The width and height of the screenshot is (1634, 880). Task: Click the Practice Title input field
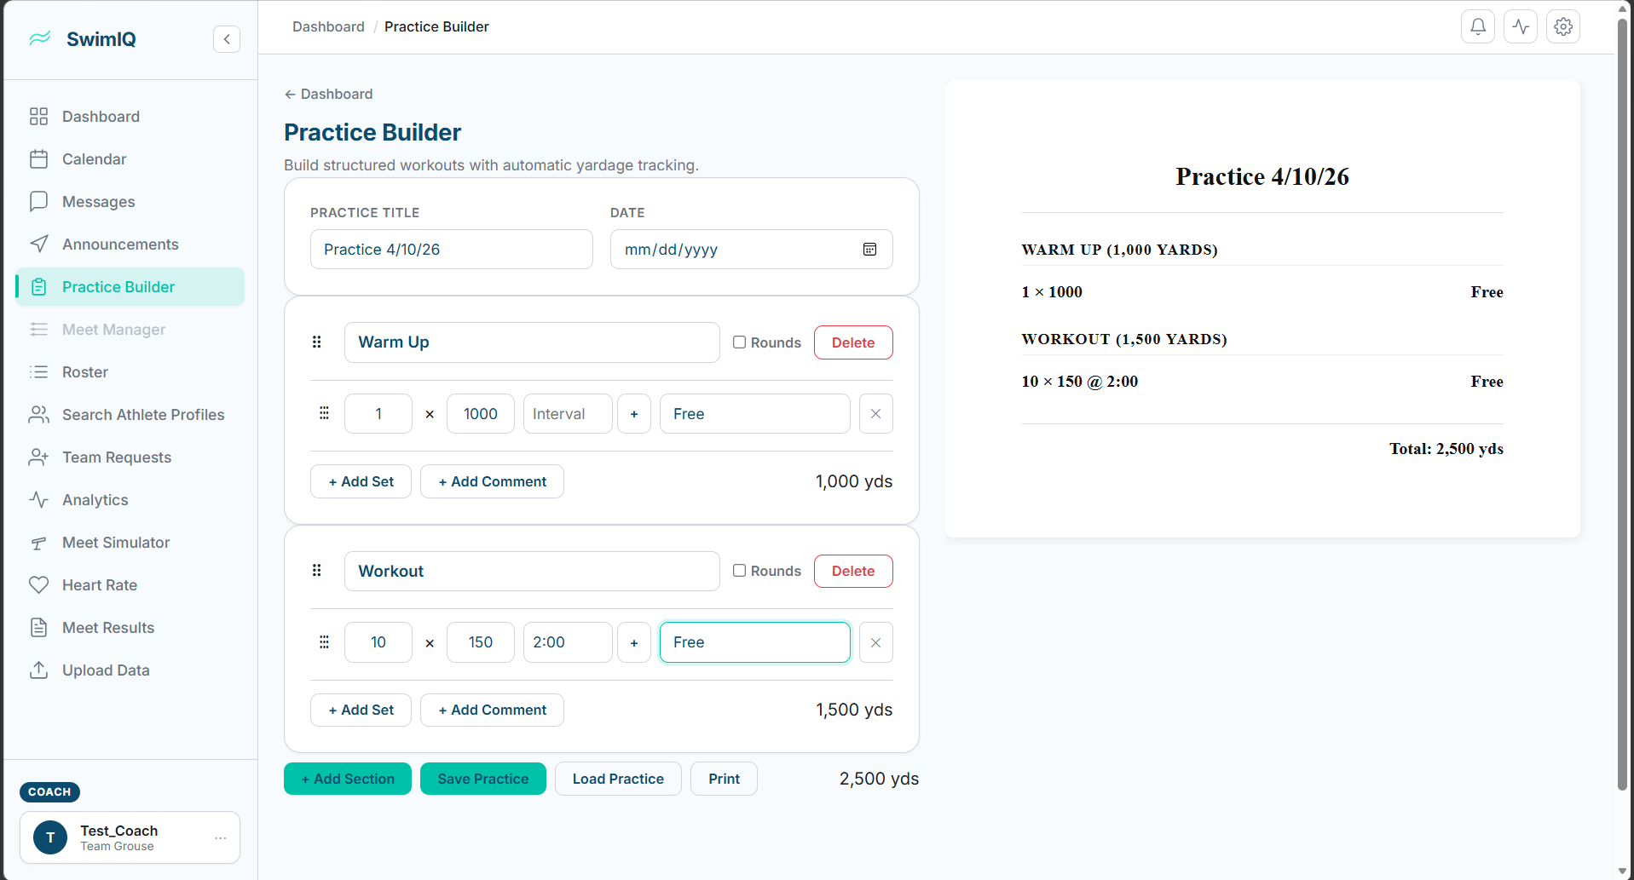click(451, 249)
